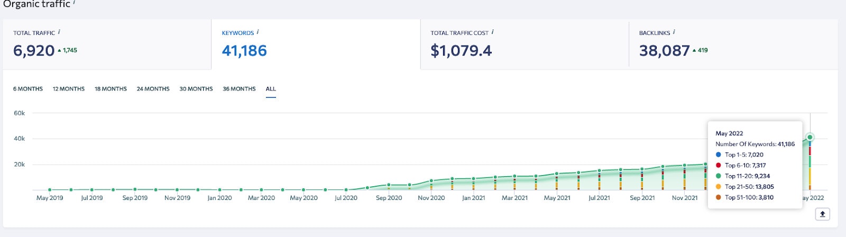Select the 12 Months time range
Image resolution: width=846 pixels, height=237 pixels.
(x=69, y=89)
